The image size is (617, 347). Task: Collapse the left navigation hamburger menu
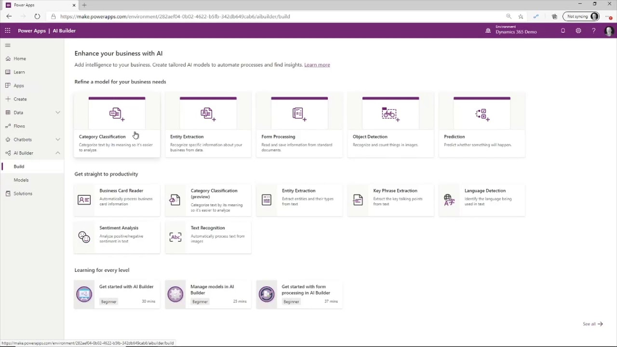point(8,45)
